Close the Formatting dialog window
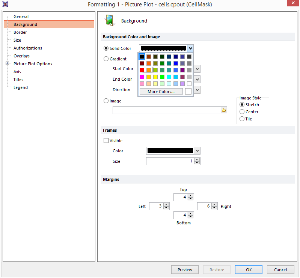Image resolution: width=300 pixels, height=278 pixels. 293,3
